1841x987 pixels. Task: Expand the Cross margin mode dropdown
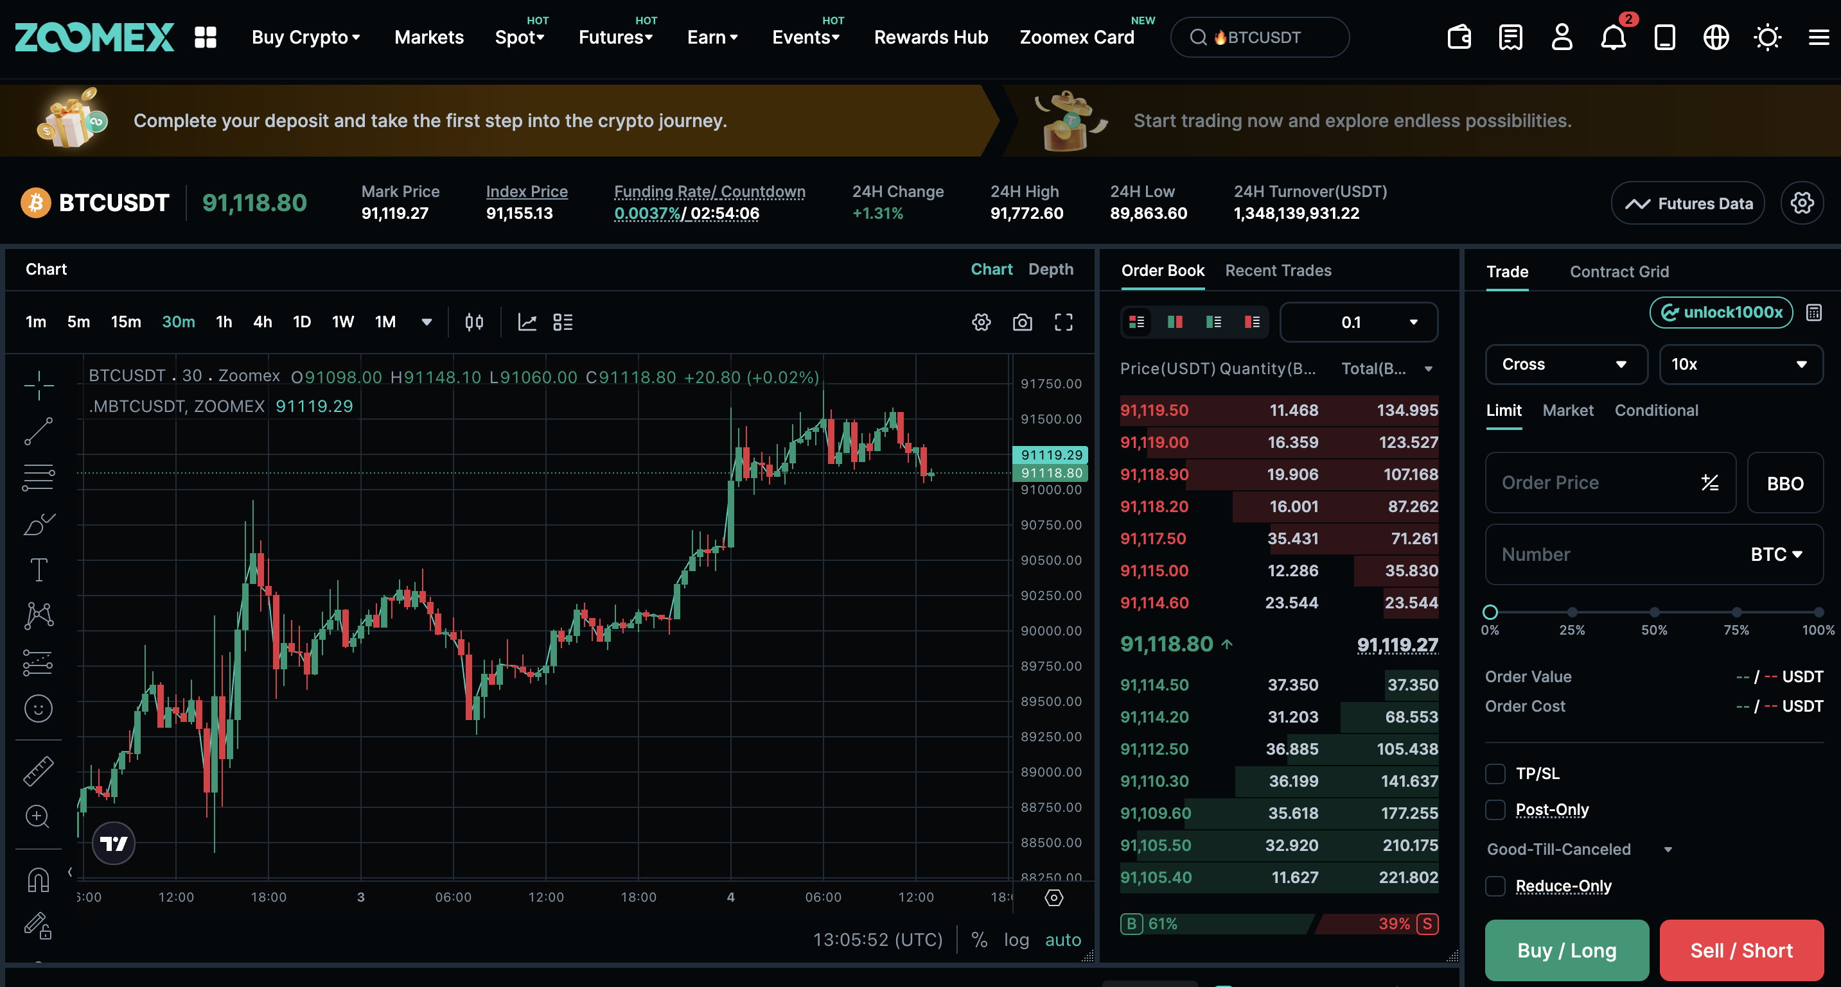tap(1566, 365)
